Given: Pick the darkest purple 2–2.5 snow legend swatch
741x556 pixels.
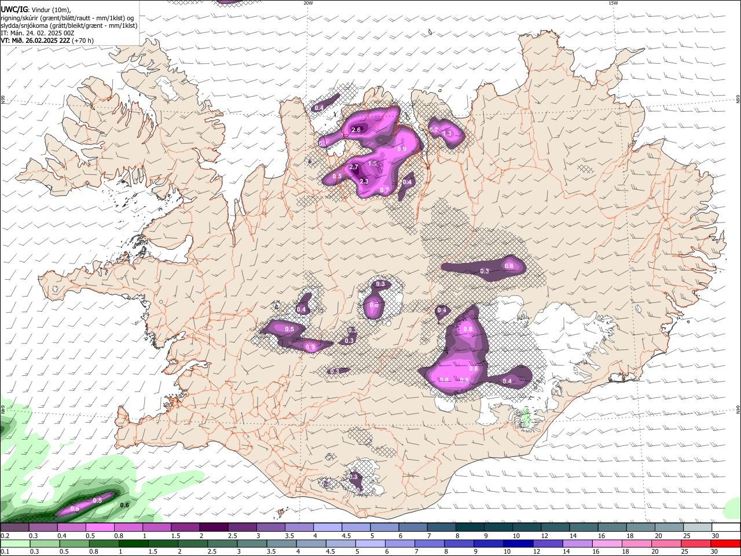Looking at the screenshot, I should click(213, 528).
